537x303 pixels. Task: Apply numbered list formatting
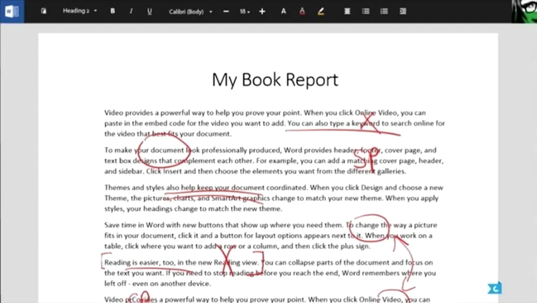pyautogui.click(x=384, y=12)
